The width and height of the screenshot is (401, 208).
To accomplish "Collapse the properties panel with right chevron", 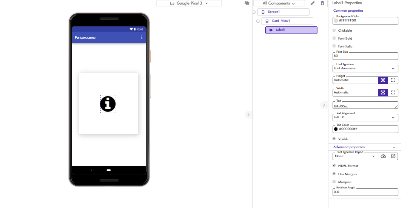I will coord(324,105).
